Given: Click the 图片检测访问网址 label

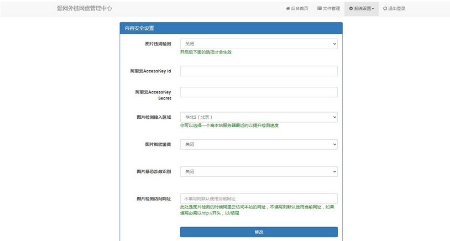Looking at the screenshot, I should [154, 199].
